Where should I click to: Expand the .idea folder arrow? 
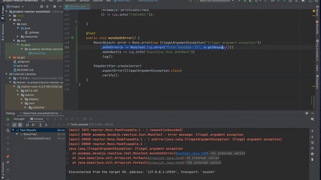pyautogui.click(x=10, y=15)
